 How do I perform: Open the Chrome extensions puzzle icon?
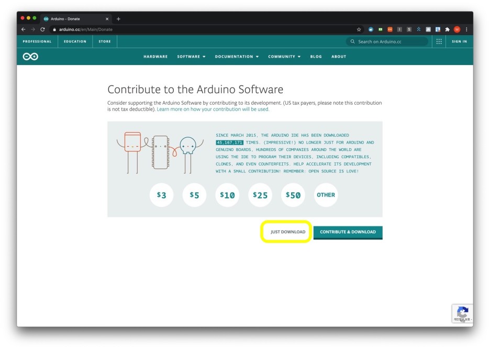click(447, 29)
